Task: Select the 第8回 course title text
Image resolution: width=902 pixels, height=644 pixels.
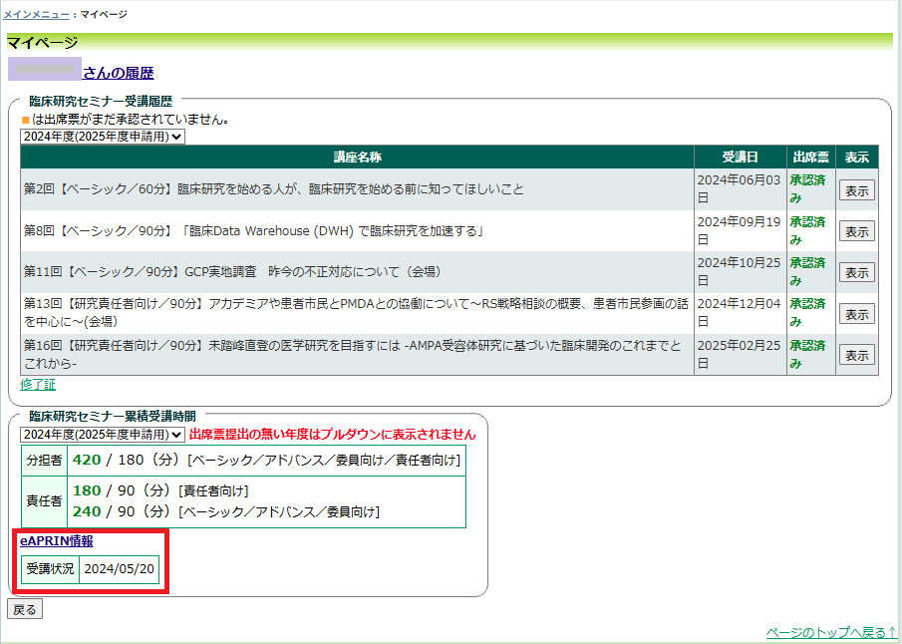Action: pos(254,231)
